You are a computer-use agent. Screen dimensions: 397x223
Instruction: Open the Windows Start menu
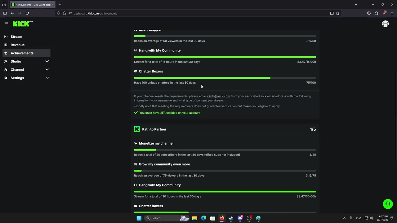139,218
